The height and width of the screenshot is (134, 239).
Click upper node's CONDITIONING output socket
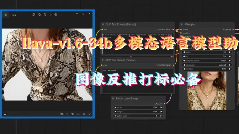pyautogui.click(x=173, y=30)
